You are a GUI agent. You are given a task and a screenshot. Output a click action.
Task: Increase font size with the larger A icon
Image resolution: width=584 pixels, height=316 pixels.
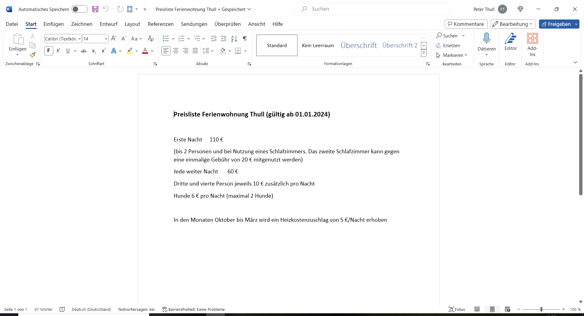114,39
